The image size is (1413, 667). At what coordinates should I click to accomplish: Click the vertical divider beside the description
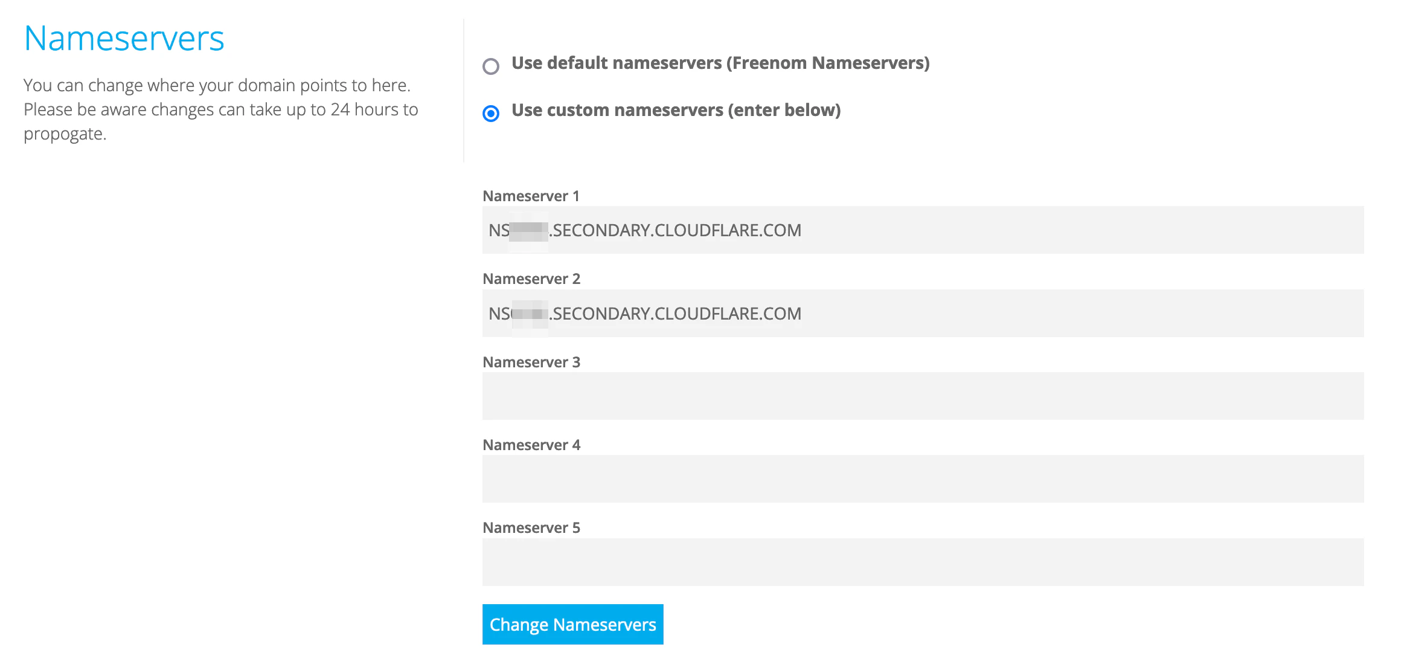(x=464, y=91)
